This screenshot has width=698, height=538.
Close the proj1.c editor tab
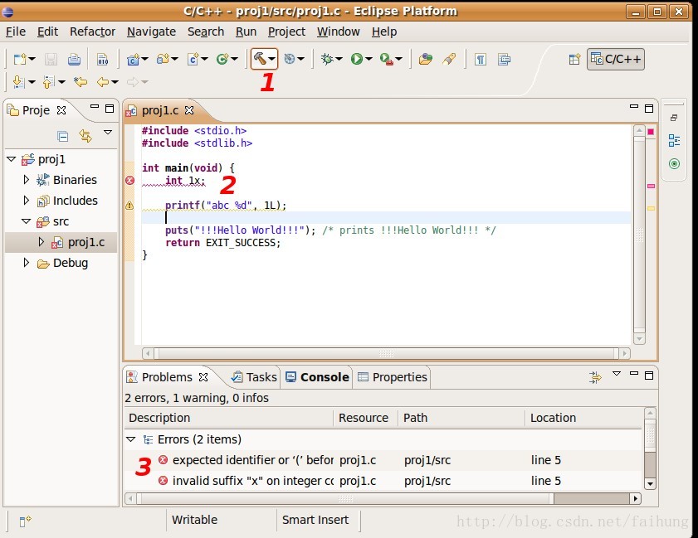click(189, 110)
